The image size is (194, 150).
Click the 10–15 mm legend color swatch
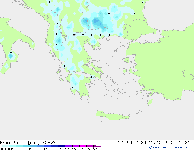pyautogui.click(x=40, y=146)
